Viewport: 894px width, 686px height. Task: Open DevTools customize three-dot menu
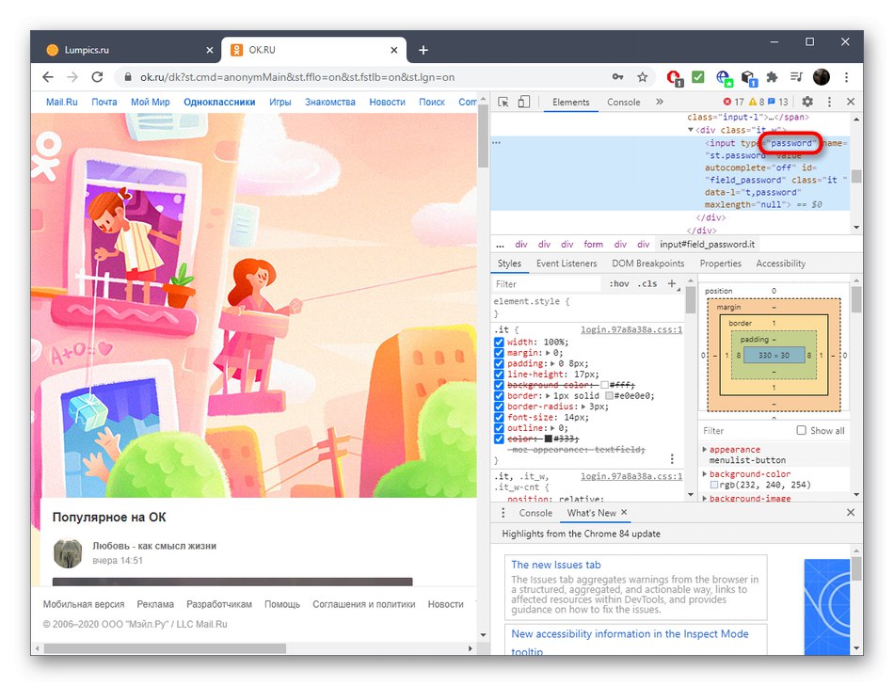point(829,102)
